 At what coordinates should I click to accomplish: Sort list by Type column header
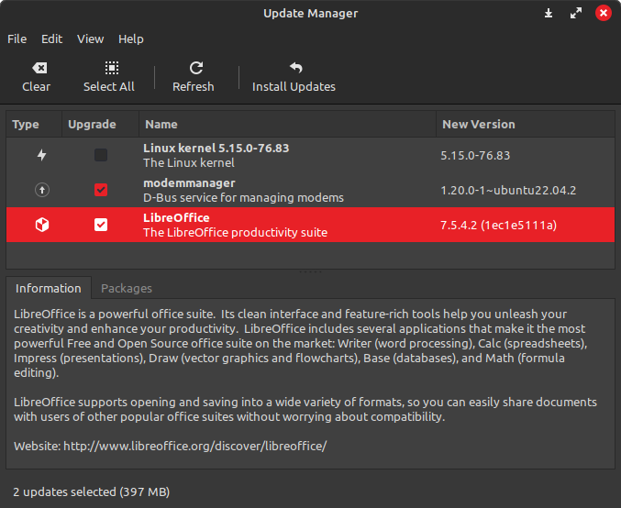pos(34,125)
